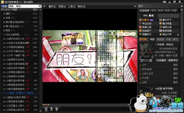Screen dimensions: 184x113
Task: Select video 10.21中国货轮遭海盗
Action: pyautogui.click(x=14, y=47)
